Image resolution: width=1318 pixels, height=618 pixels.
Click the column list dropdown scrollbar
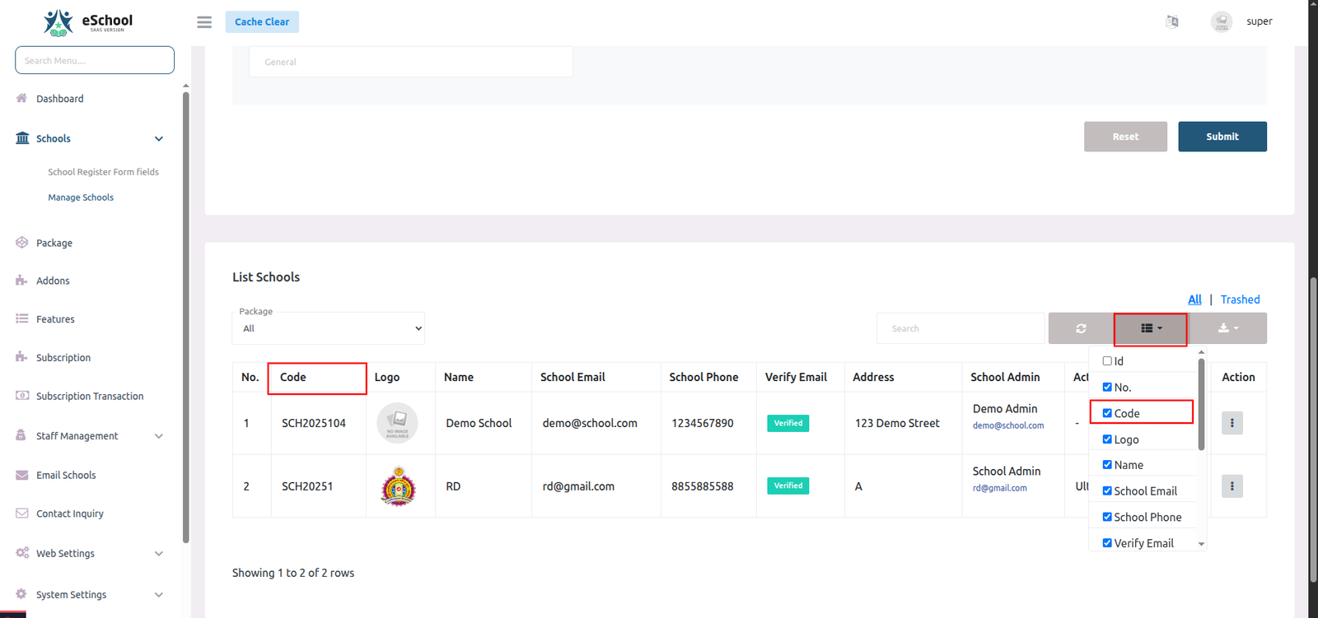(x=1201, y=405)
